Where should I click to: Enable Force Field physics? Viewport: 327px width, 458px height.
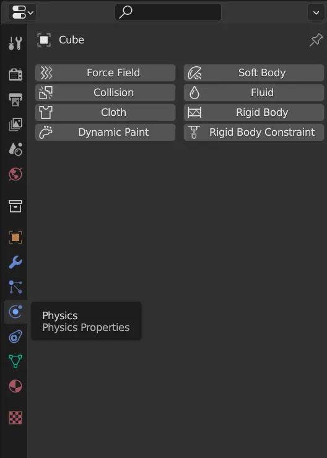click(x=105, y=73)
